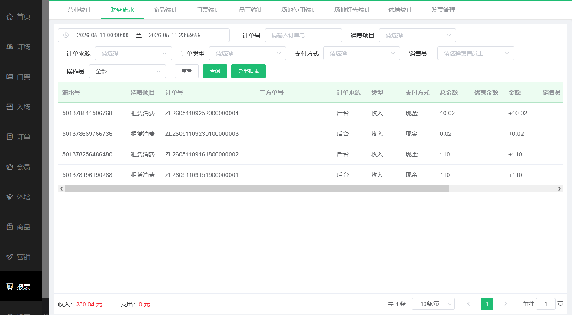Switch to 门票统计 tab

[208, 10]
